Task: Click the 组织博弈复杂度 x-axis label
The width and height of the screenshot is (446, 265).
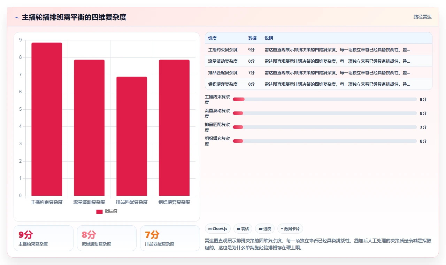Action: point(174,202)
